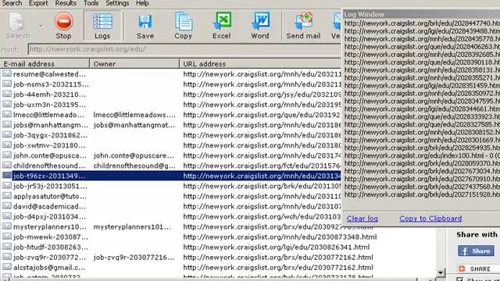Click log entry containing index100.html
Screen dimensions: 500x281
[x=422, y=156]
